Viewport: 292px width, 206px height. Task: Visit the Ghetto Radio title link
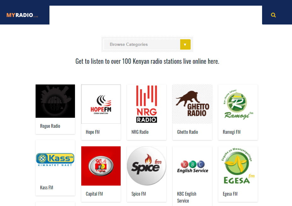tap(187, 132)
